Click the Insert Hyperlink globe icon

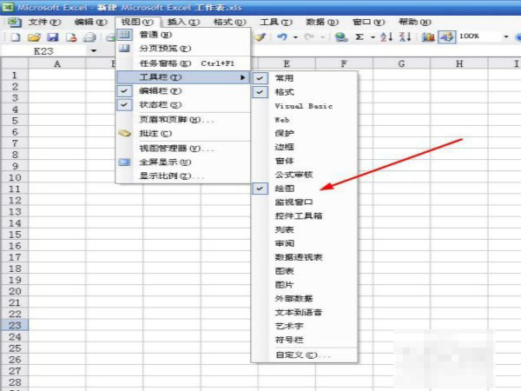[341, 36]
